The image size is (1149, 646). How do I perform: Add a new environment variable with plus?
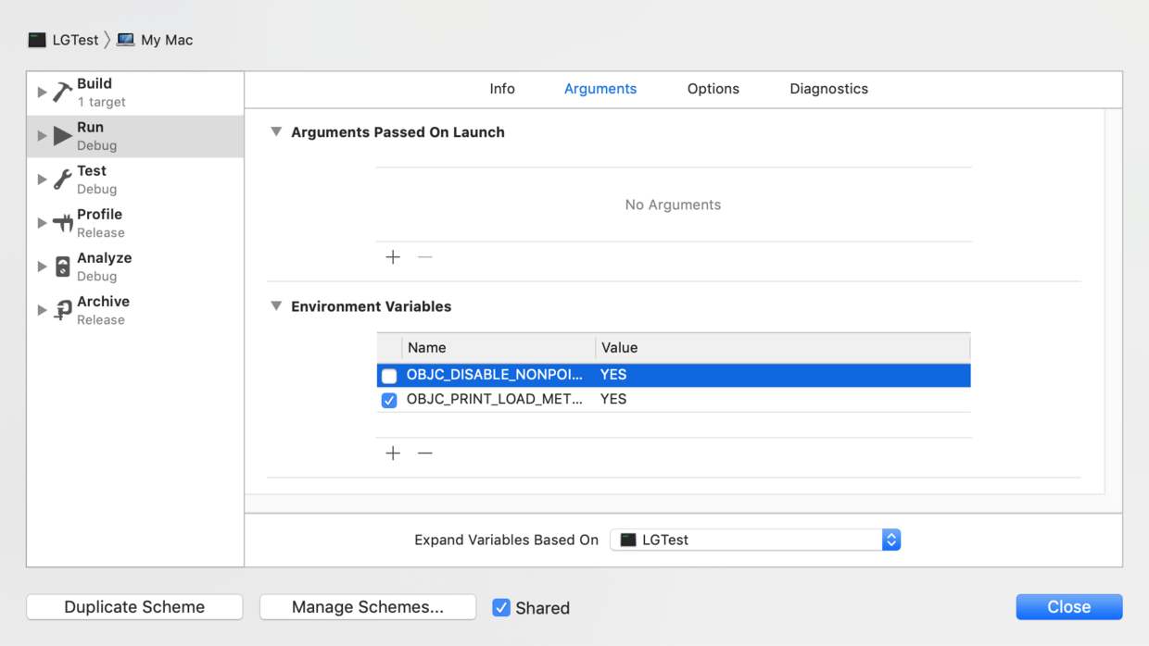[x=393, y=453]
